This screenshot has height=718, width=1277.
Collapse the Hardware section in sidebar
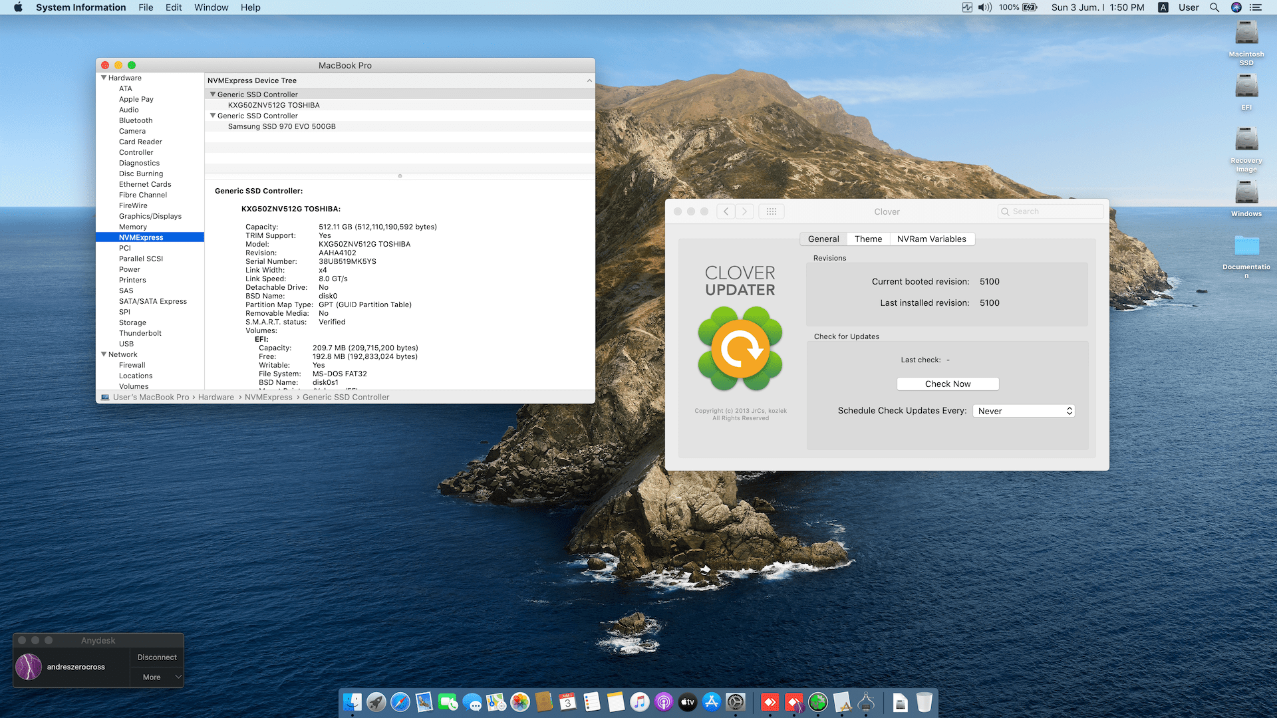click(x=104, y=78)
